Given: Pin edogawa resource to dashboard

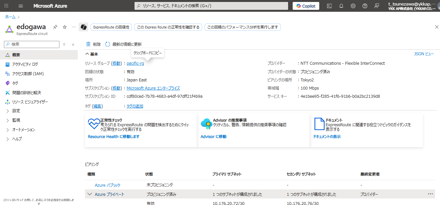Looking at the screenshot, I should click(x=55, y=27).
